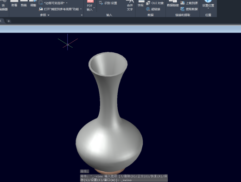Open the Reference panel dialog launcher arrow
The width and height of the screenshot is (241, 182).
[x=82, y=15]
